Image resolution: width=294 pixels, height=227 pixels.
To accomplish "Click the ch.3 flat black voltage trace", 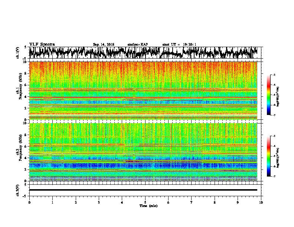I will [143, 190].
